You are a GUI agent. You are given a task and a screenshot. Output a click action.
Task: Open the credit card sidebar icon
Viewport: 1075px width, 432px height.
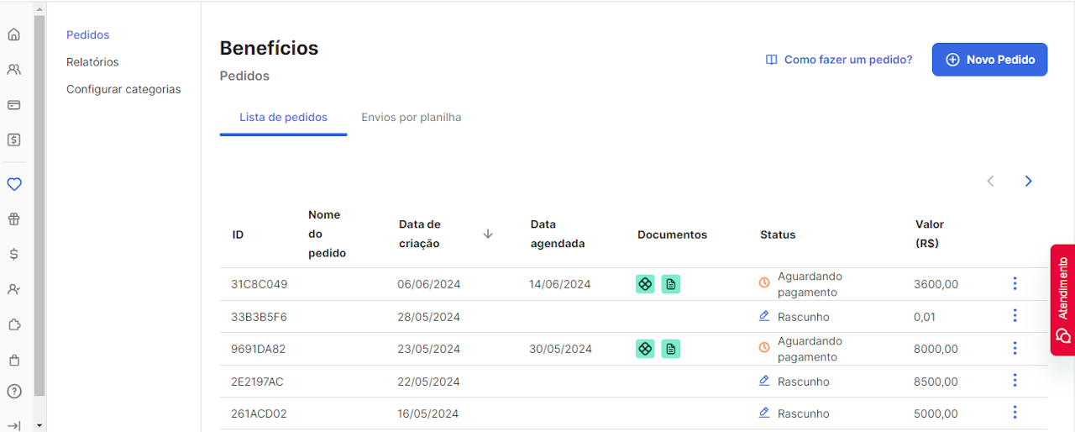tap(13, 105)
